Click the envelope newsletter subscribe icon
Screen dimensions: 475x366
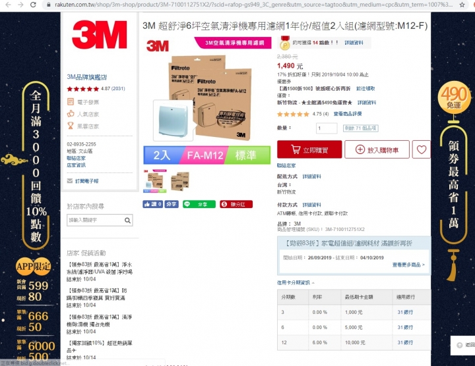[70, 181]
